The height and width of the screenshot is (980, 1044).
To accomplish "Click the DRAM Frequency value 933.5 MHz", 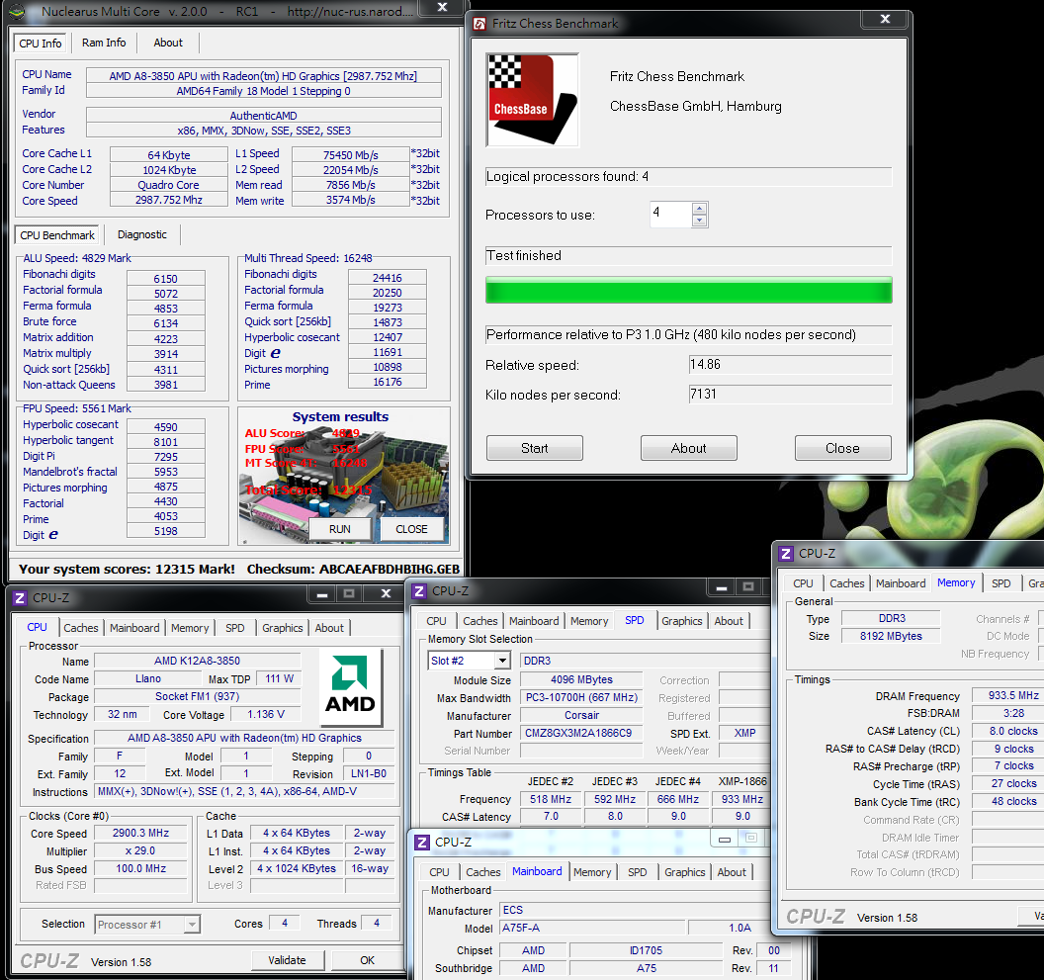I will [x=1008, y=695].
